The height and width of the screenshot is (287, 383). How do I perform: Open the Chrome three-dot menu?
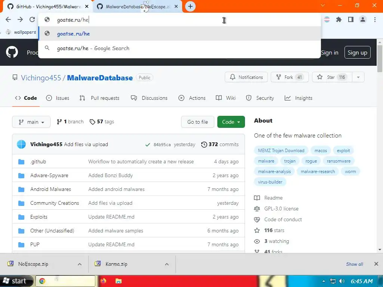click(375, 19)
